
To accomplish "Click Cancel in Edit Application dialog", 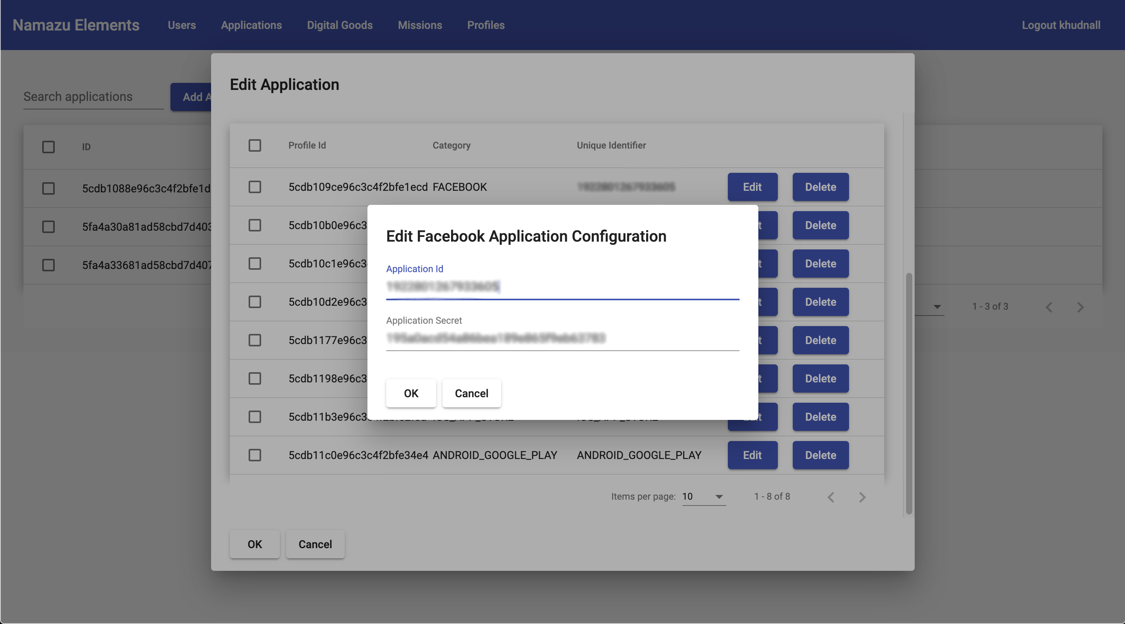I will coord(315,544).
